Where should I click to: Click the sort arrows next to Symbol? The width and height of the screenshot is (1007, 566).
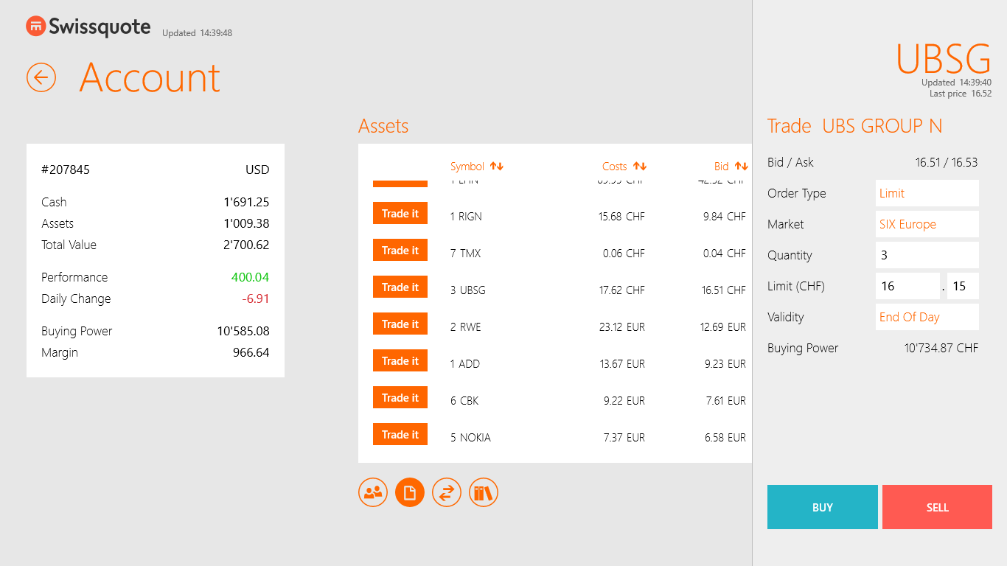pos(498,167)
